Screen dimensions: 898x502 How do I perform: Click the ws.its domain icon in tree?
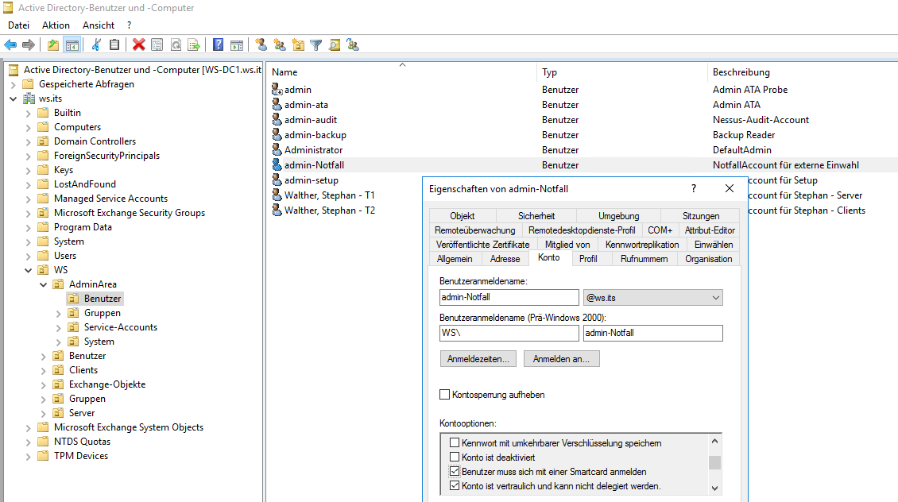[29, 98]
